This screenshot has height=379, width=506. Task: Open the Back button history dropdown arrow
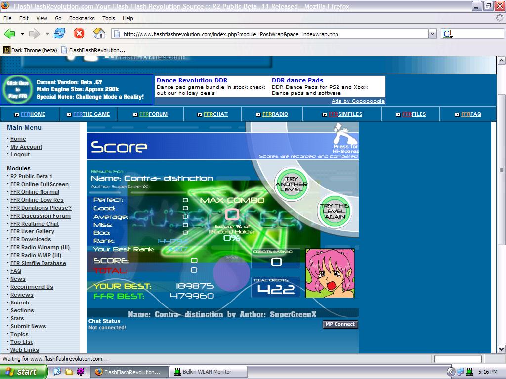point(22,34)
